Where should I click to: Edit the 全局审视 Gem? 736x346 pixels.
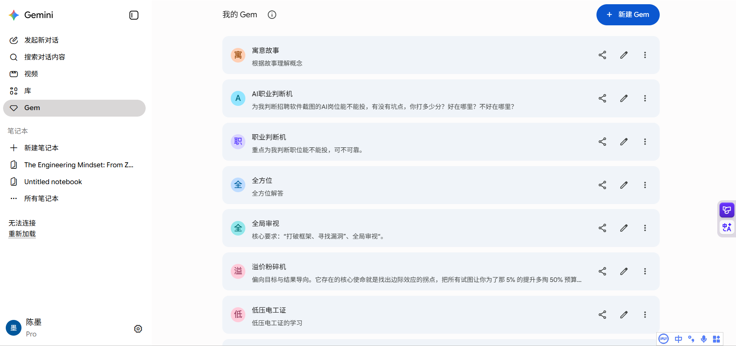click(x=624, y=228)
